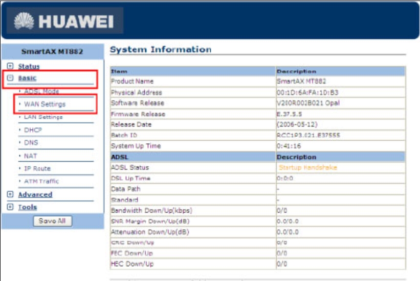Click the HEC Down/Up row label
The height and width of the screenshot is (281, 420).
point(132,264)
